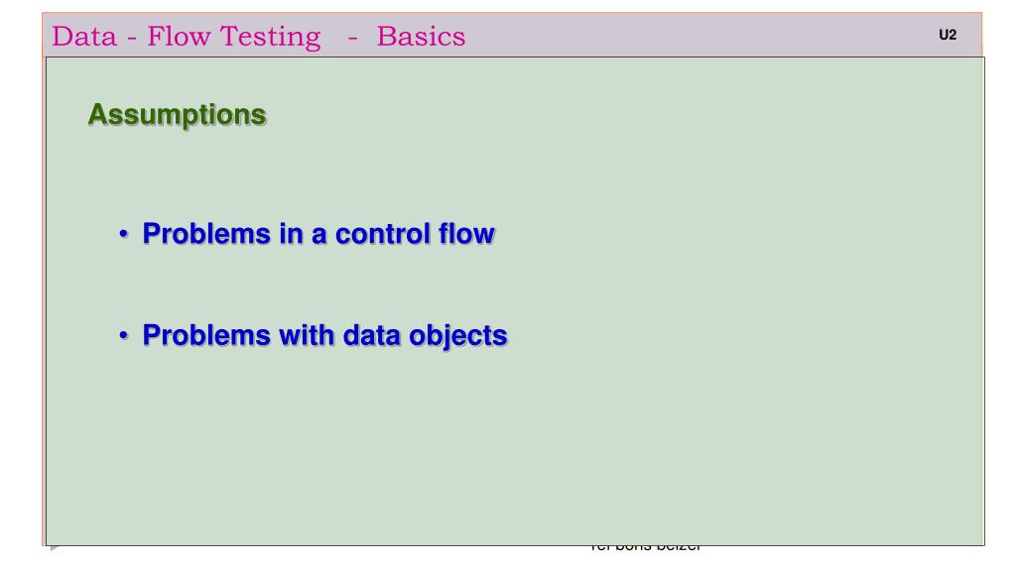Click the words 'control flow' in first bullet
This screenshot has height=571, width=1016.
(415, 234)
